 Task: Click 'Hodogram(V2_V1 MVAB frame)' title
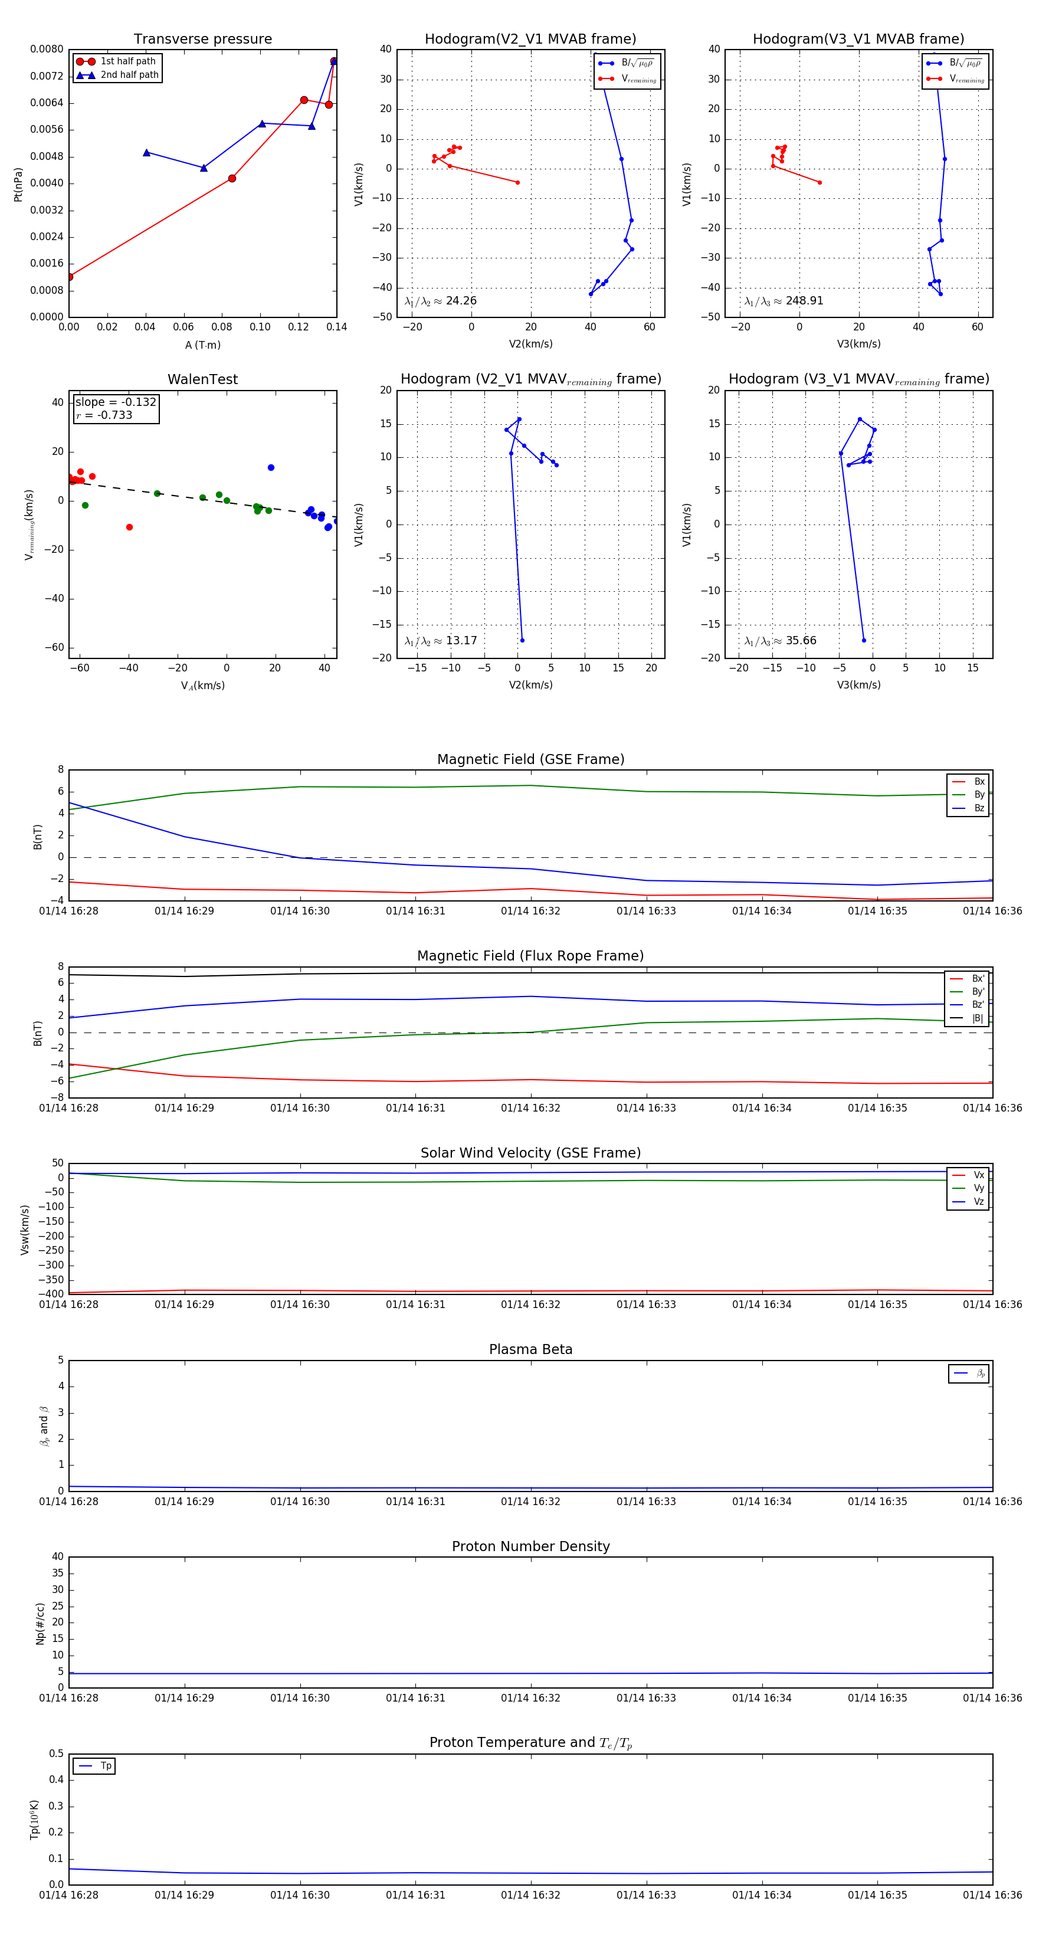click(530, 38)
